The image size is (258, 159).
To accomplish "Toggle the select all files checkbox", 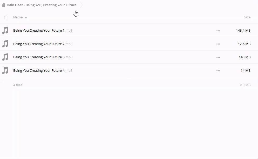I will (6, 17).
